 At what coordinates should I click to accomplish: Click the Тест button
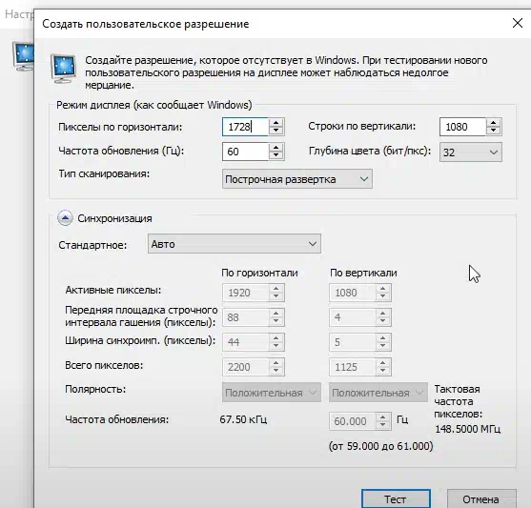(x=396, y=498)
